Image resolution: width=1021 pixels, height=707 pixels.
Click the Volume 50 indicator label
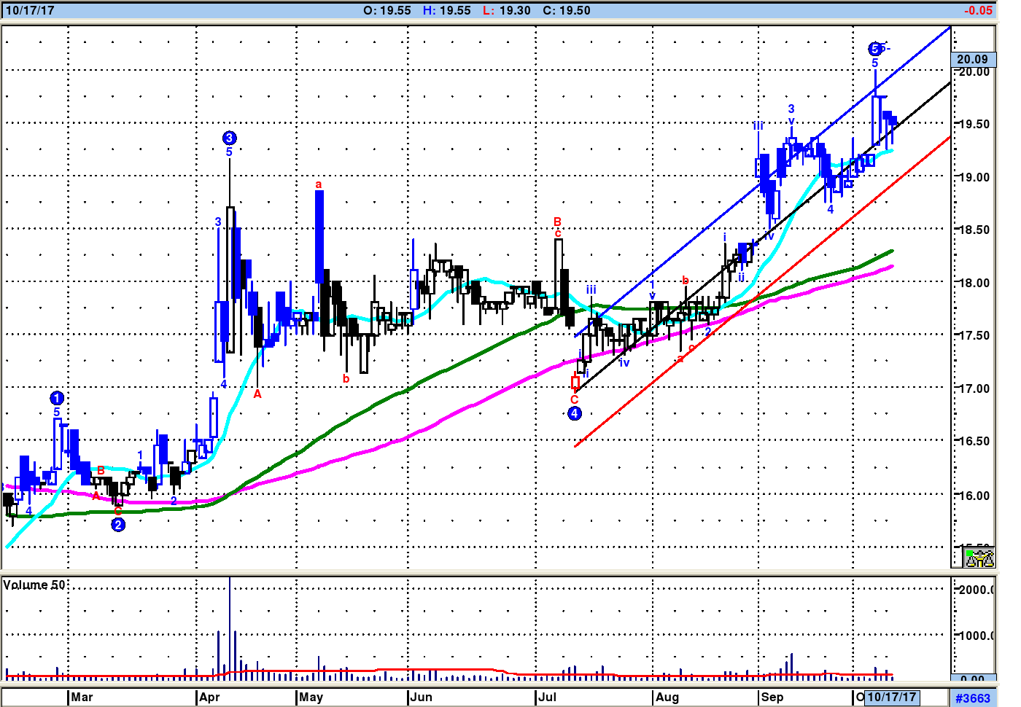coord(34,585)
